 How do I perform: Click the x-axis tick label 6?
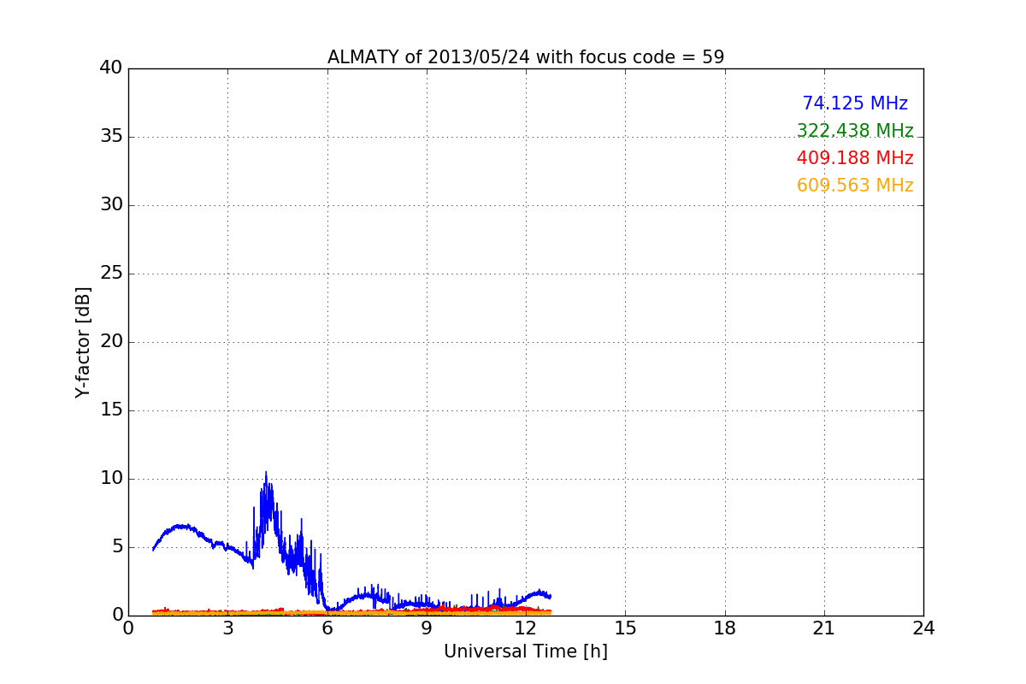[327, 628]
